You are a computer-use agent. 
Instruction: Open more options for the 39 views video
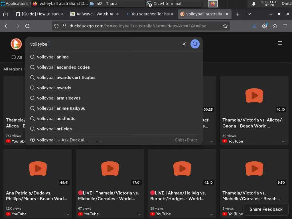tap(212, 214)
